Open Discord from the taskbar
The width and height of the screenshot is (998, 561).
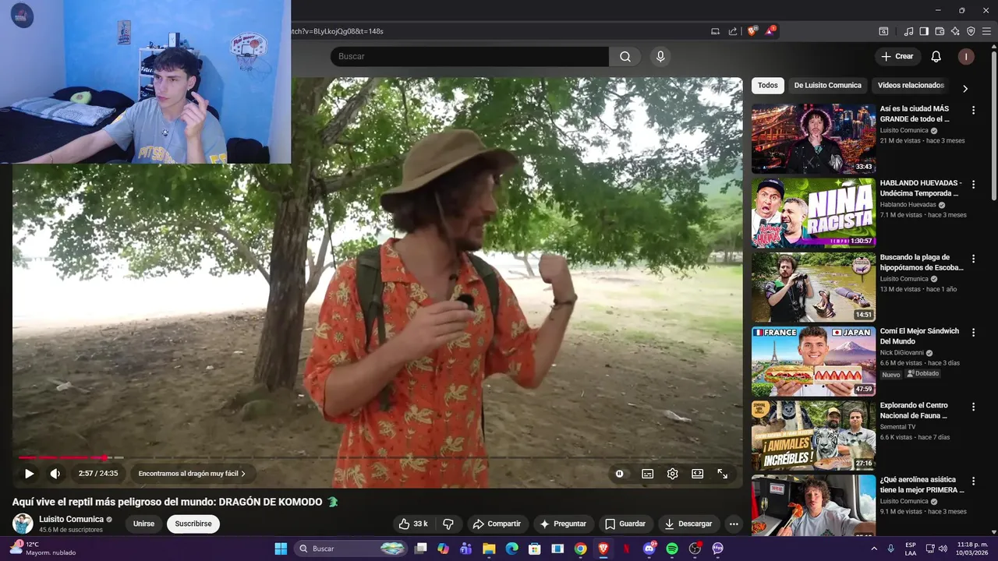(x=649, y=549)
